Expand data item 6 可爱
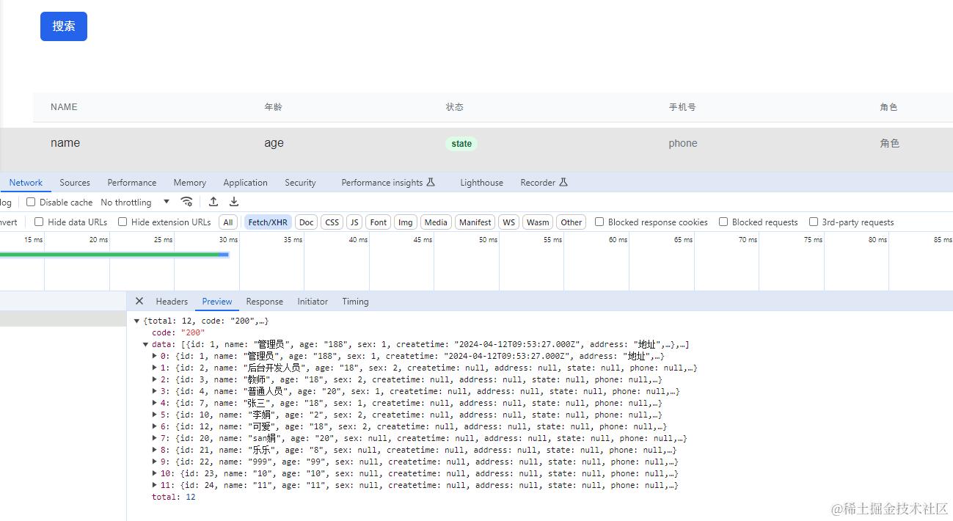This screenshot has height=521, width=953. coord(155,427)
